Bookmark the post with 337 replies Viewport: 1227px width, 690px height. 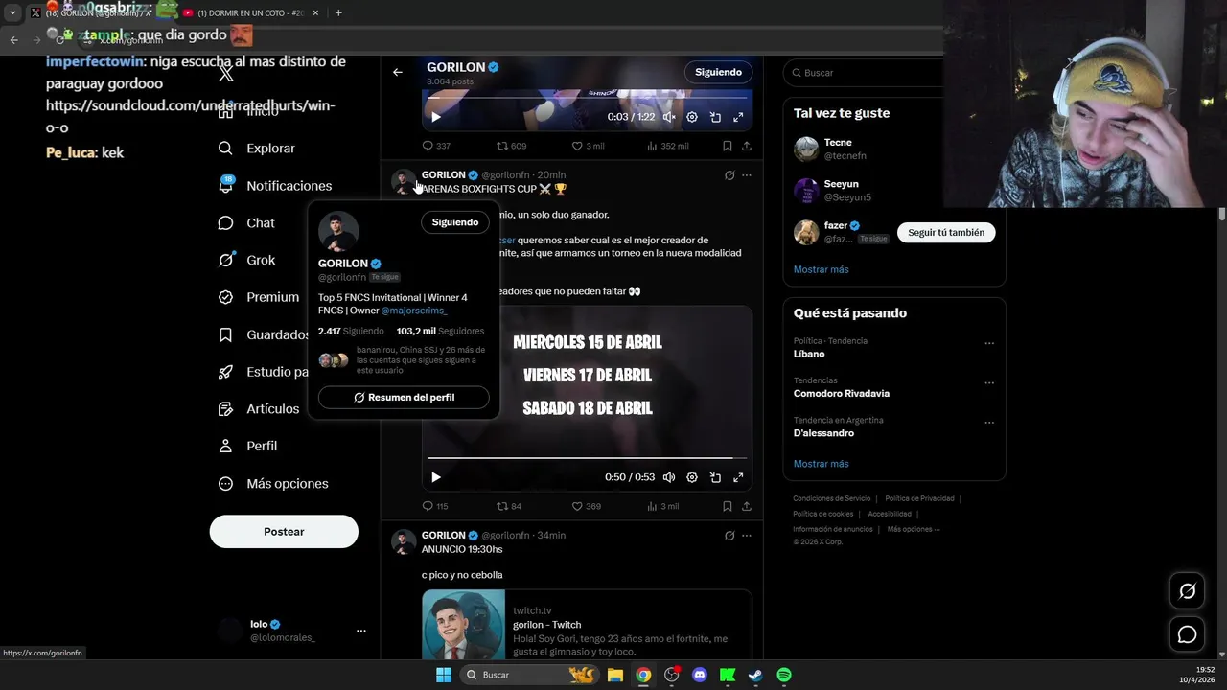pos(727,146)
